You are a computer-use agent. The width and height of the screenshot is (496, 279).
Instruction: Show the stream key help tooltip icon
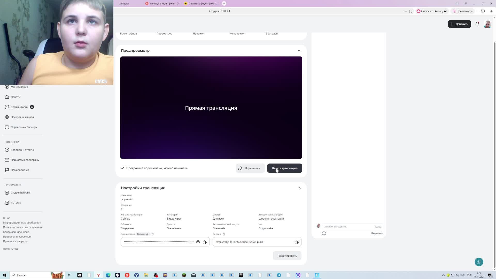pos(152,234)
